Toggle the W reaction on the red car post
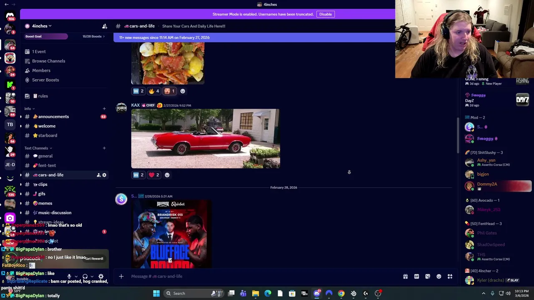This screenshot has width=534, height=300. (138, 175)
